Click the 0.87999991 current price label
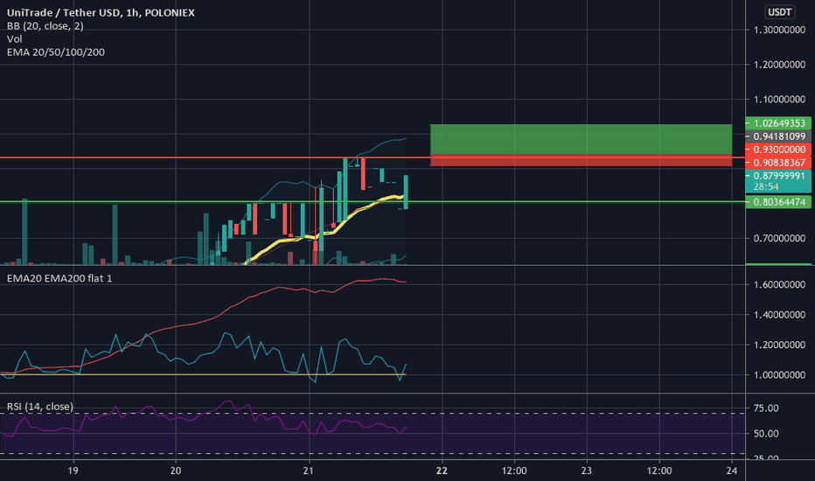The width and height of the screenshot is (815, 481). (778, 176)
